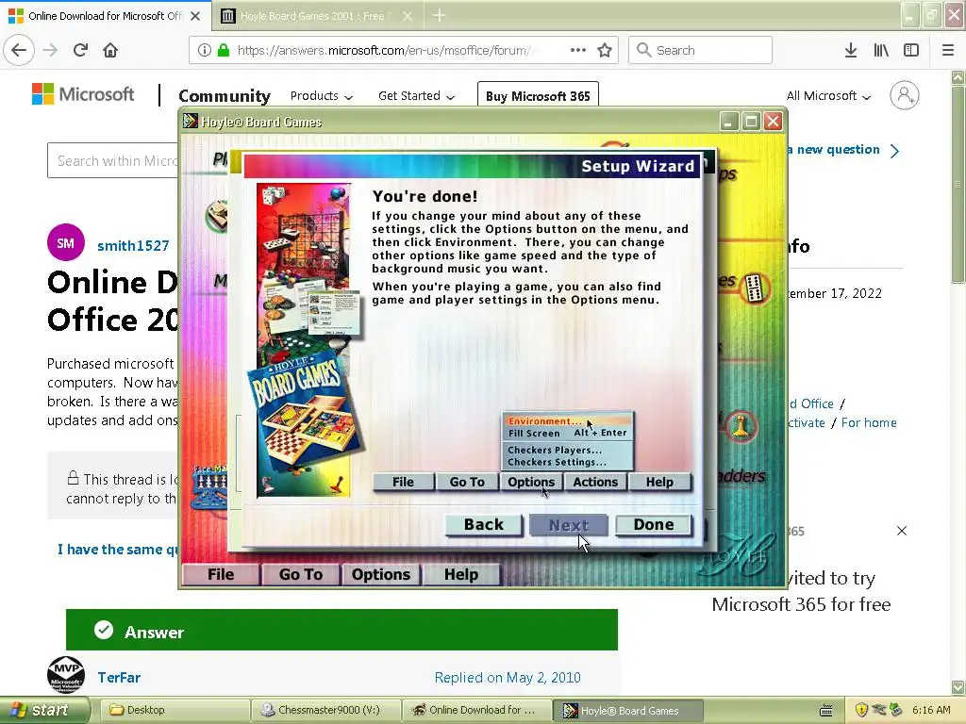This screenshot has height=724, width=966.
Task: Switch to Hoyle Board Games 2001 tab
Action: (311, 16)
